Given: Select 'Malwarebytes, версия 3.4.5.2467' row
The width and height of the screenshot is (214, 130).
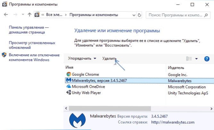Looking at the screenshot, I should (x=139, y=81).
